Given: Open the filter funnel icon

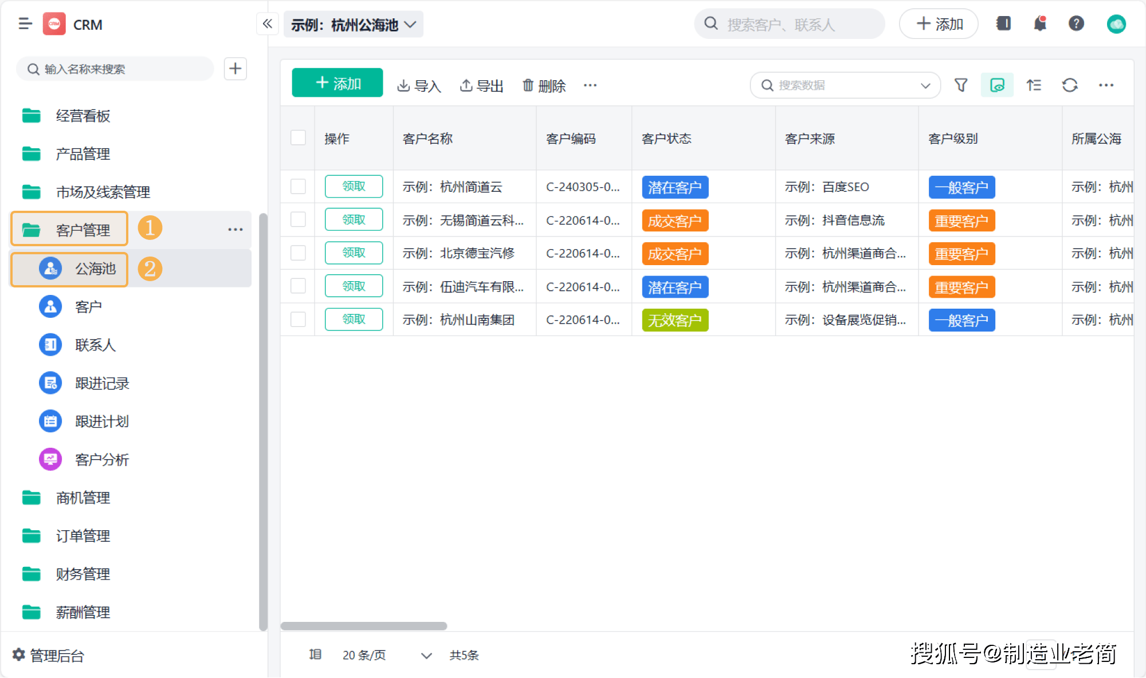Looking at the screenshot, I should click(961, 85).
